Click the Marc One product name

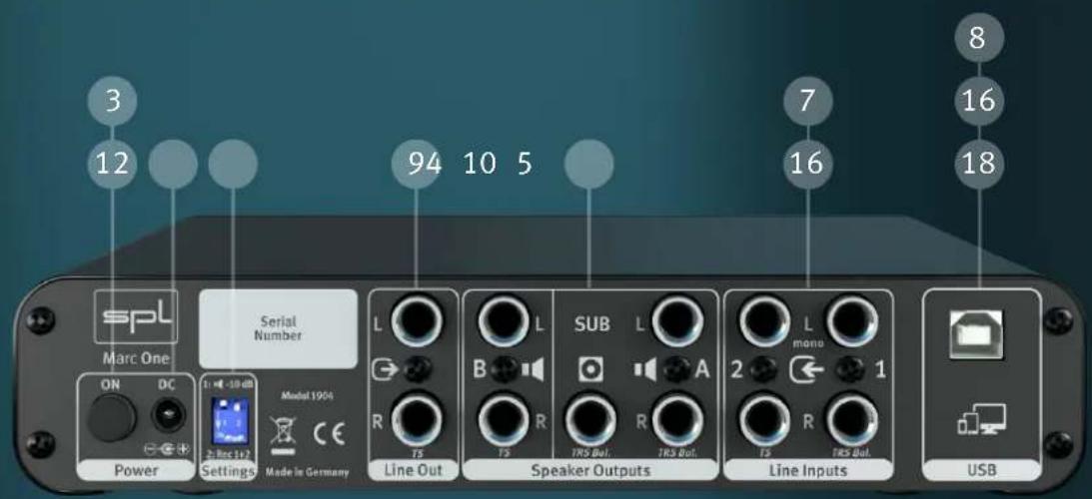point(135,360)
